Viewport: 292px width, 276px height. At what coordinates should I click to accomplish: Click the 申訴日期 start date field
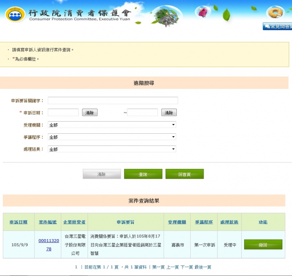pyautogui.click(x=63, y=112)
